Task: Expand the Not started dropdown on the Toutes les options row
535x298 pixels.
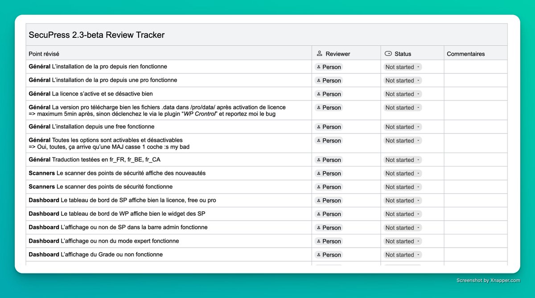Action: click(418, 140)
